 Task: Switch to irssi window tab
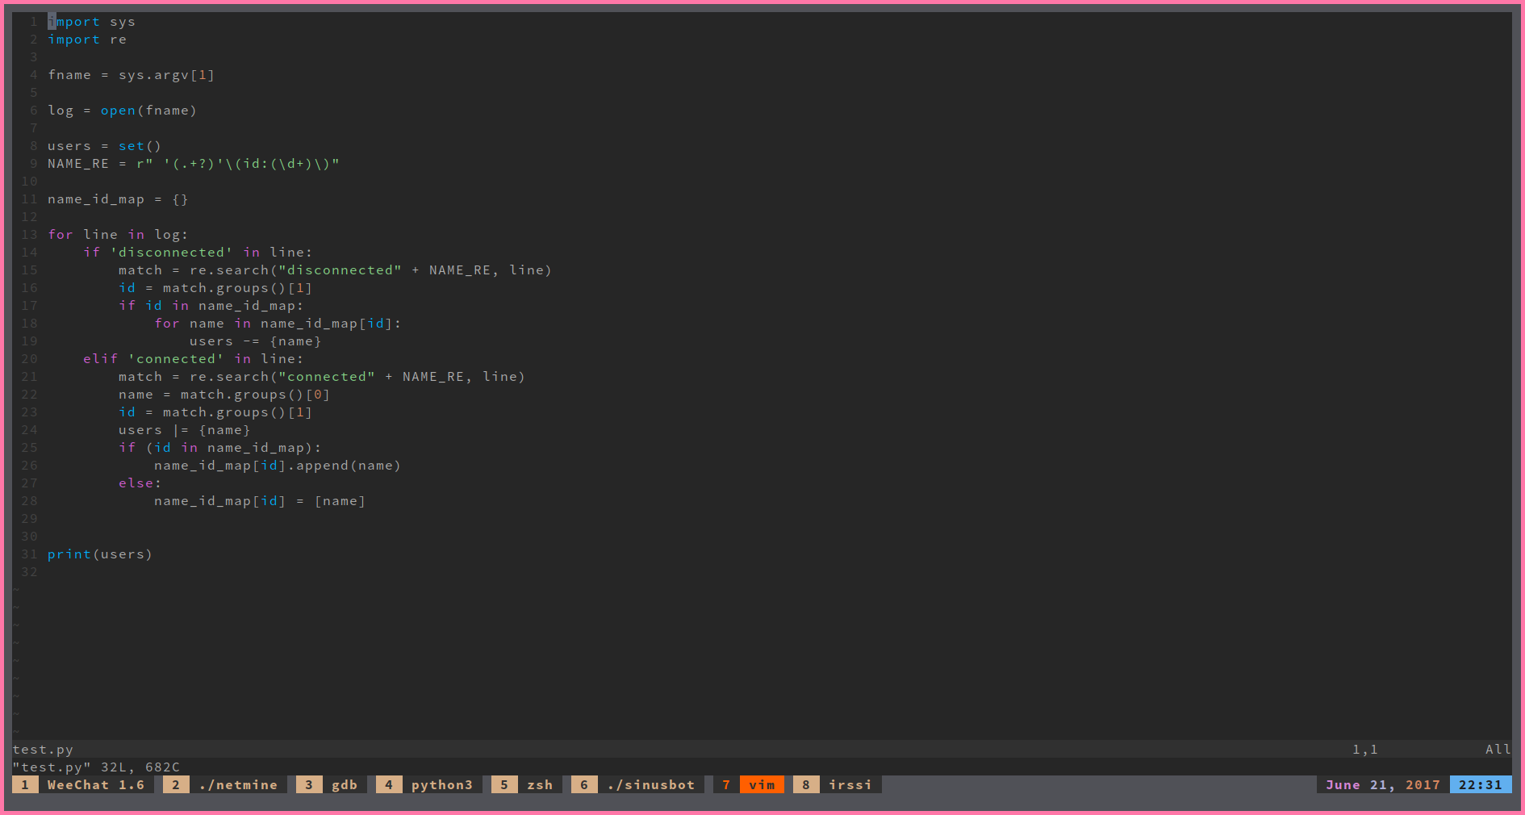[850, 784]
